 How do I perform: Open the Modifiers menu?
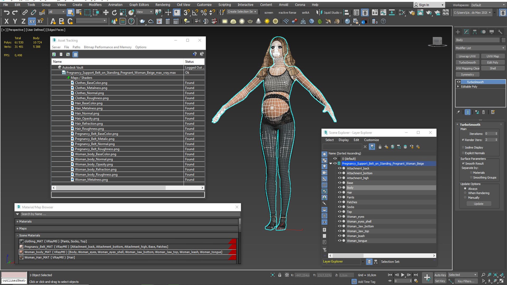click(95, 5)
